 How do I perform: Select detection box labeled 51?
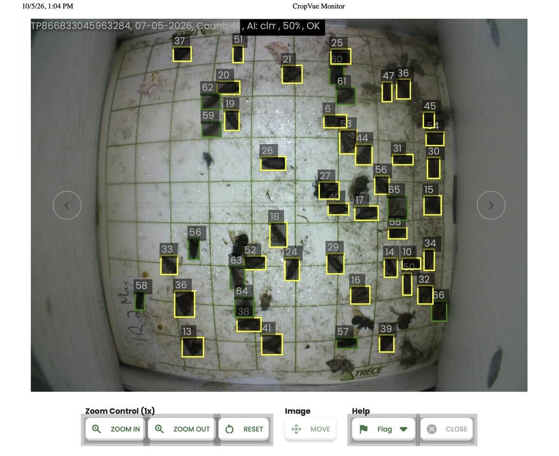(x=238, y=55)
